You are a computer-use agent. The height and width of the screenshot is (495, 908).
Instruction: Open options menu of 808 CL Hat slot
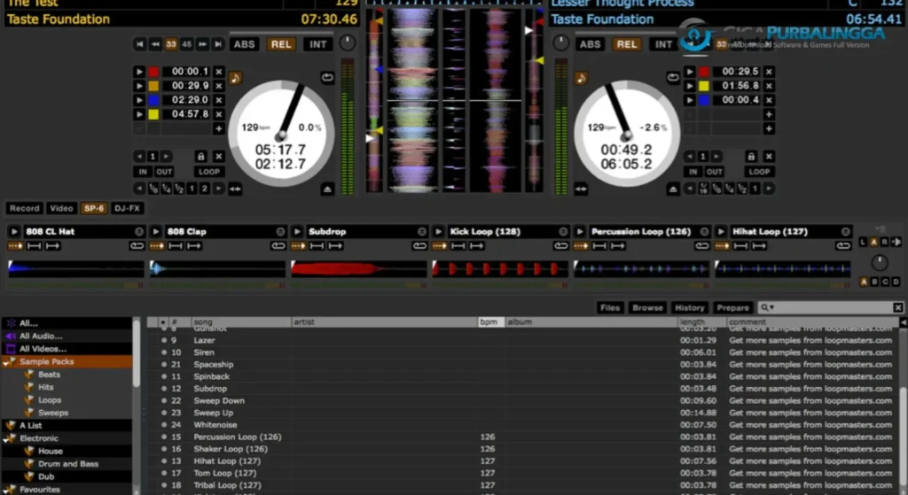(139, 231)
